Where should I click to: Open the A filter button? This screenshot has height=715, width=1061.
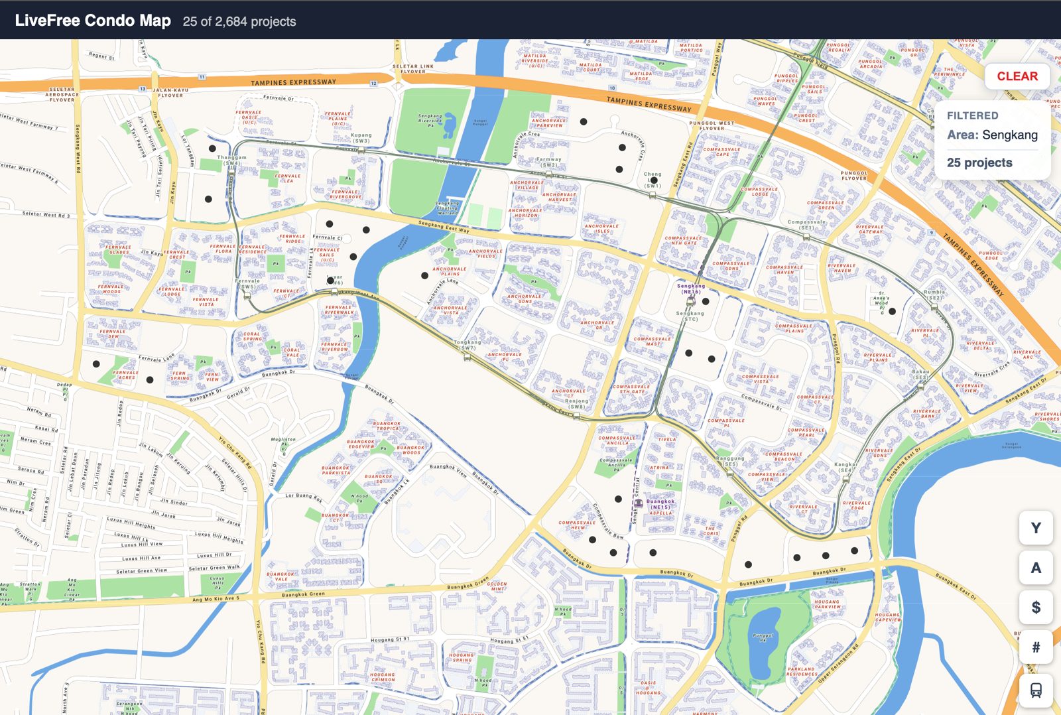(x=1036, y=568)
